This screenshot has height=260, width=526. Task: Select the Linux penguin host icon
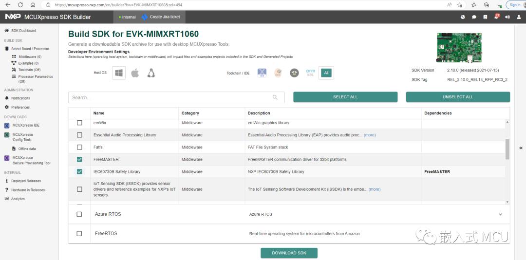[151, 73]
